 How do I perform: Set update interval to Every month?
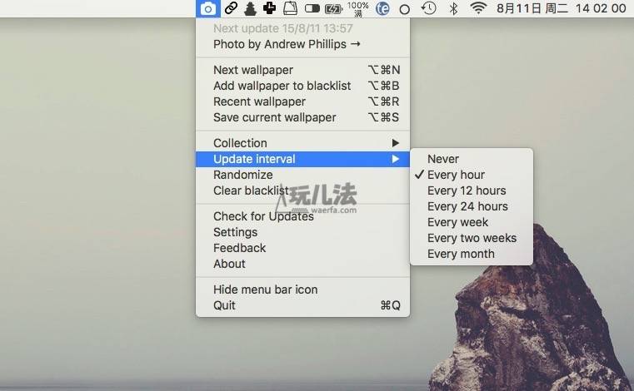(472, 254)
